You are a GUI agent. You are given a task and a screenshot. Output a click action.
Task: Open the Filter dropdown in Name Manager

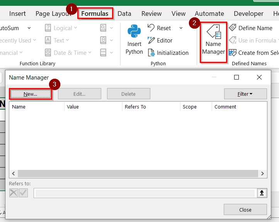[x=245, y=94]
